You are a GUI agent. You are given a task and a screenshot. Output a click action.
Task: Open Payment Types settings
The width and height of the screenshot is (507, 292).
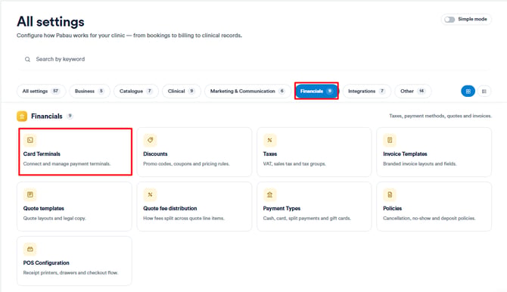click(x=314, y=207)
